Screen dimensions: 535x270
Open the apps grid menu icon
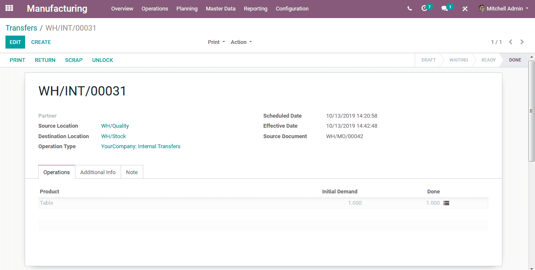click(x=9, y=8)
